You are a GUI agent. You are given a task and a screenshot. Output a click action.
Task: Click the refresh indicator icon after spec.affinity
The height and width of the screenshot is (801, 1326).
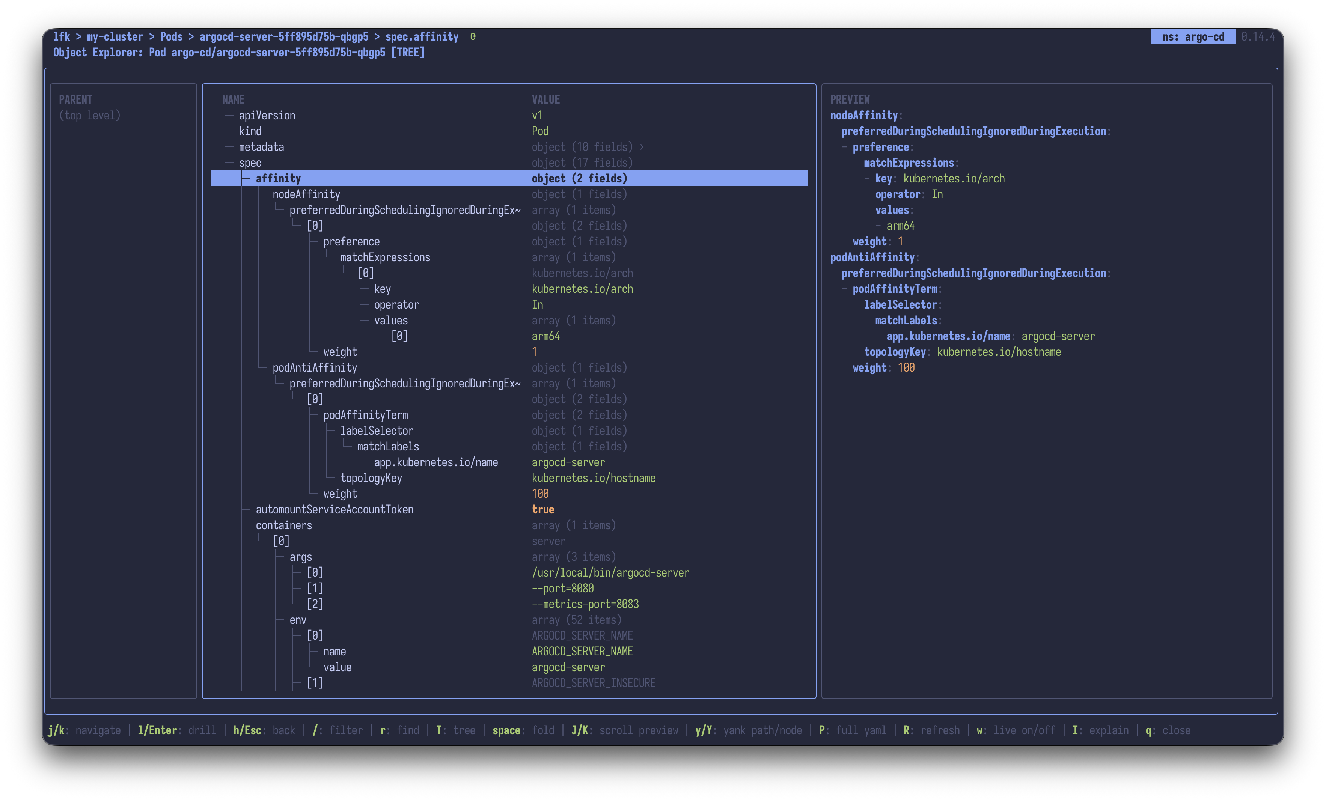473,36
